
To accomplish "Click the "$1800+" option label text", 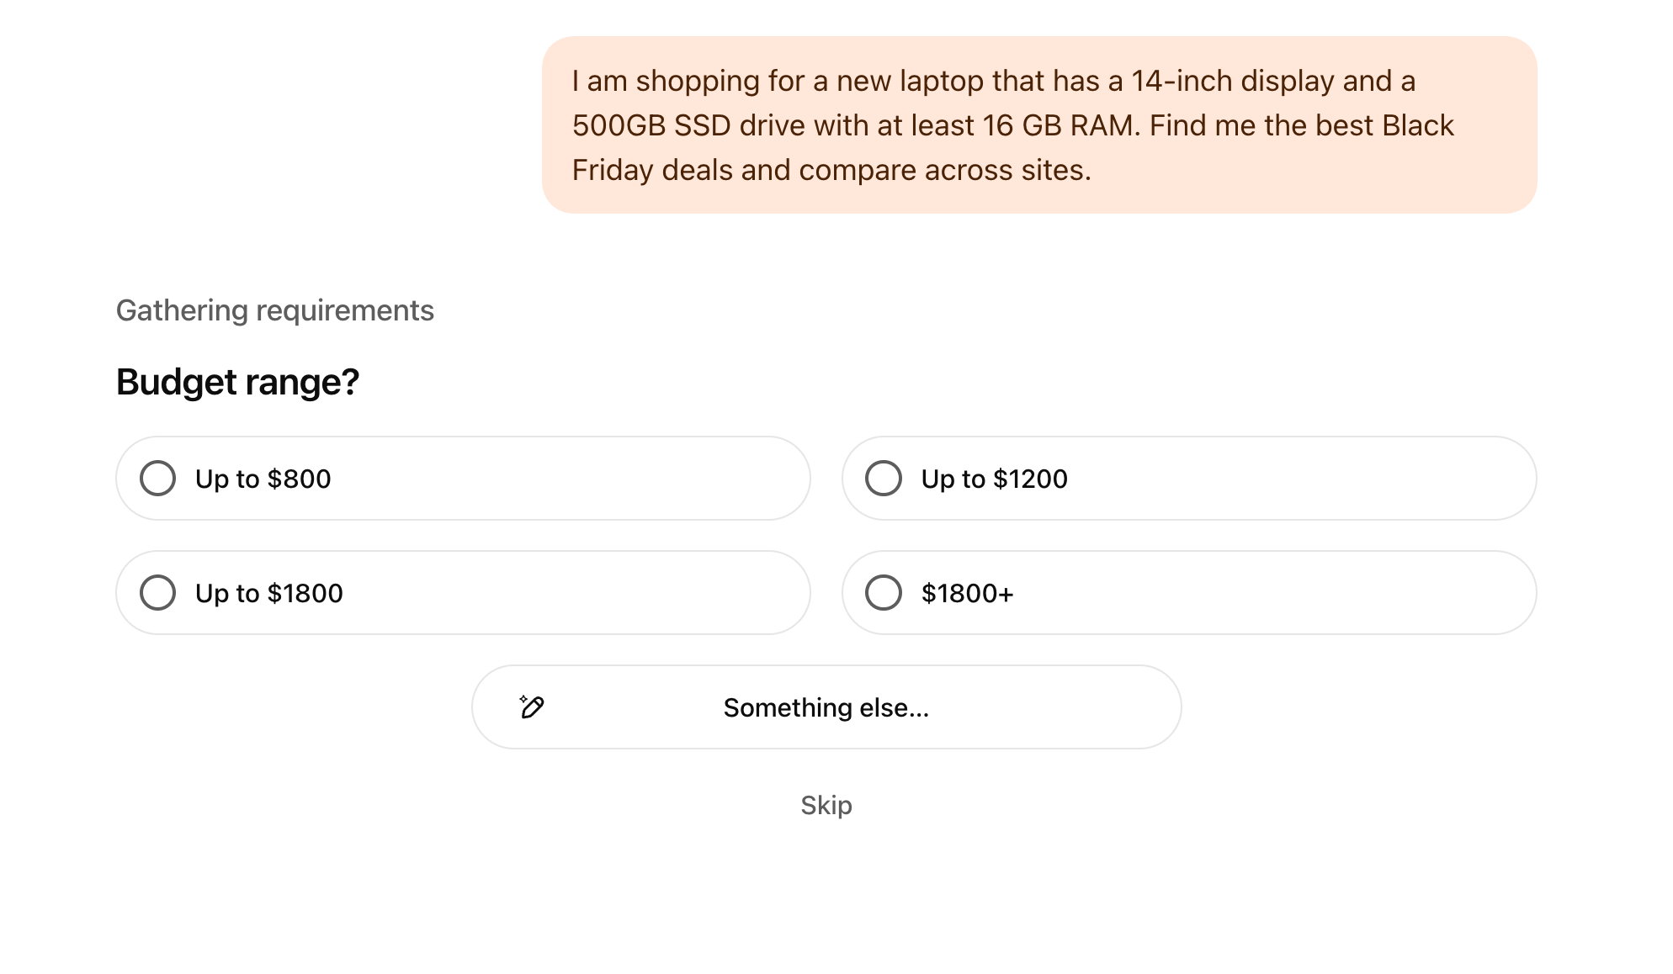I will click(967, 594).
